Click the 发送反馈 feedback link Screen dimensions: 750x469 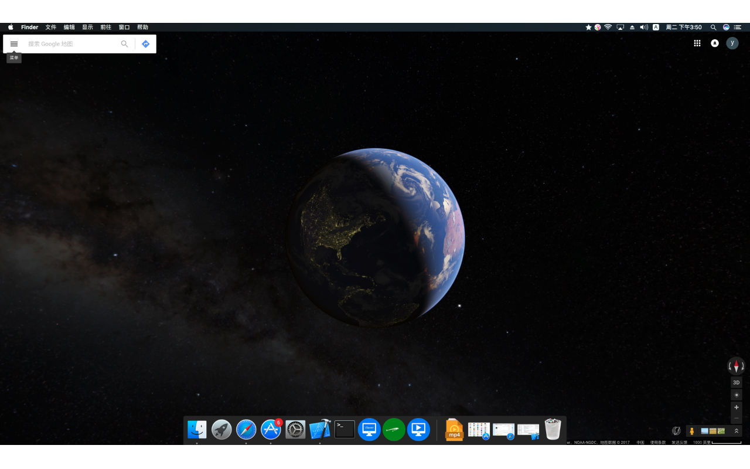680,443
